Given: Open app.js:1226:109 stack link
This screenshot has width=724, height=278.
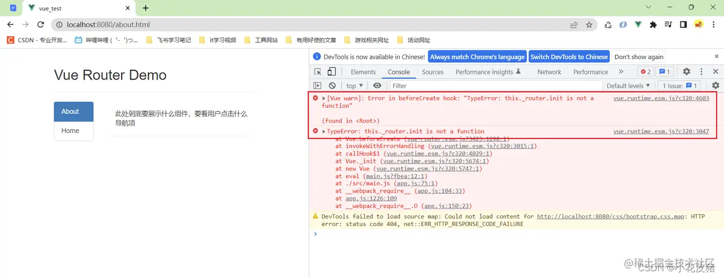Looking at the screenshot, I should [x=371, y=198].
